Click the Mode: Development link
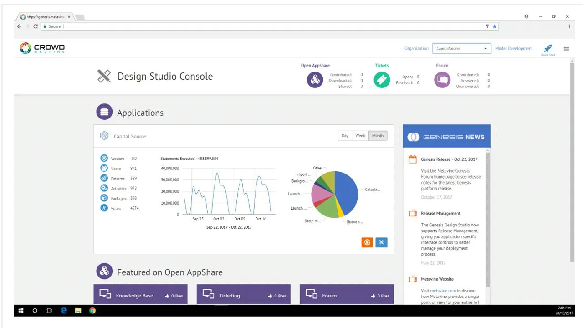Viewport: 583px width, 328px height. pos(514,48)
